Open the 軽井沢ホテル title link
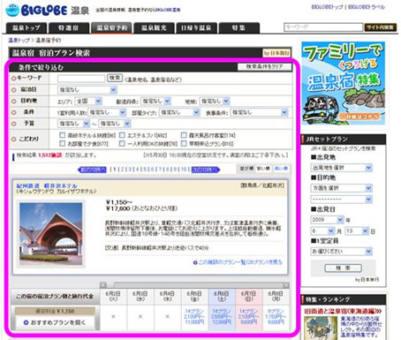401x340 pixels. click(47, 185)
